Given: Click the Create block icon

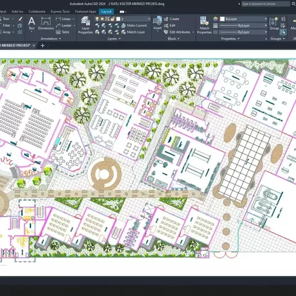Looking at the screenshot, I should 166,19.
